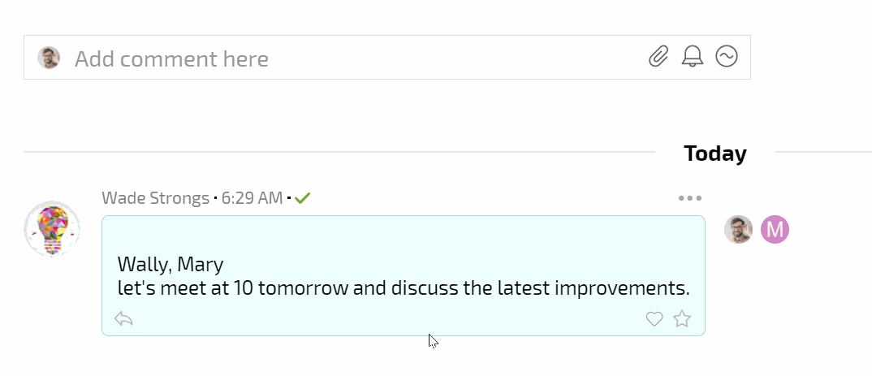Viewport: 872px width, 376px height.
Task: Mark the message with the star icon
Action: [x=682, y=318]
